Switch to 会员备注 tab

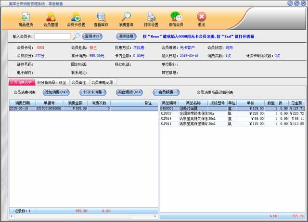78,82
